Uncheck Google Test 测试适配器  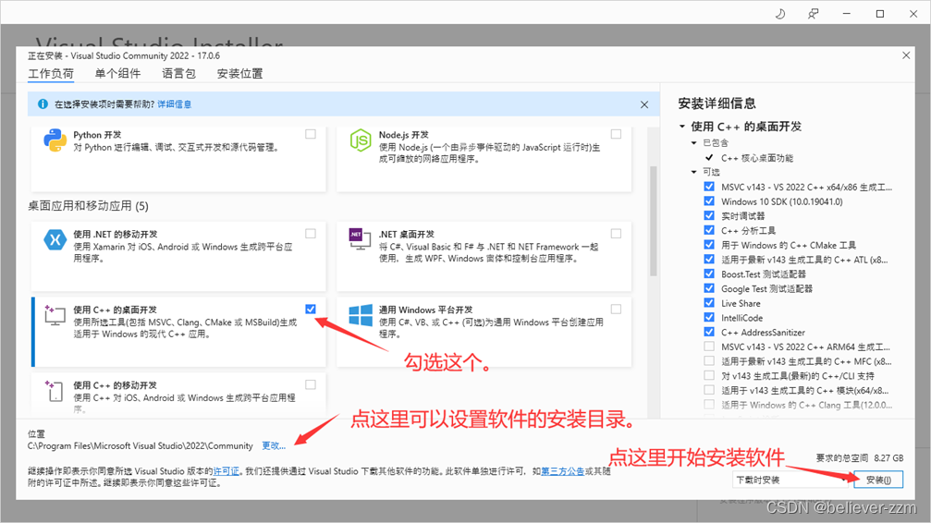[709, 288]
